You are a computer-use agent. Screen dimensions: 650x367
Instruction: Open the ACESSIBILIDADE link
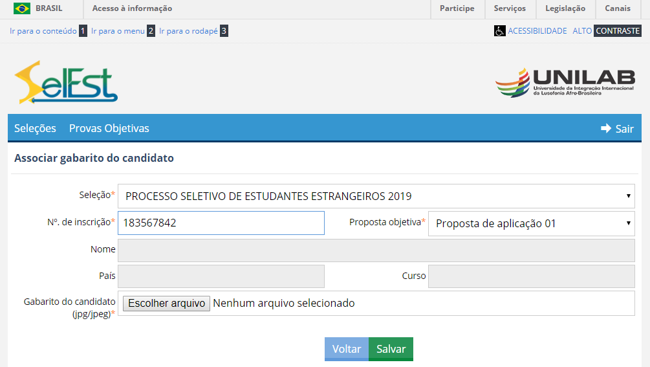pos(537,30)
